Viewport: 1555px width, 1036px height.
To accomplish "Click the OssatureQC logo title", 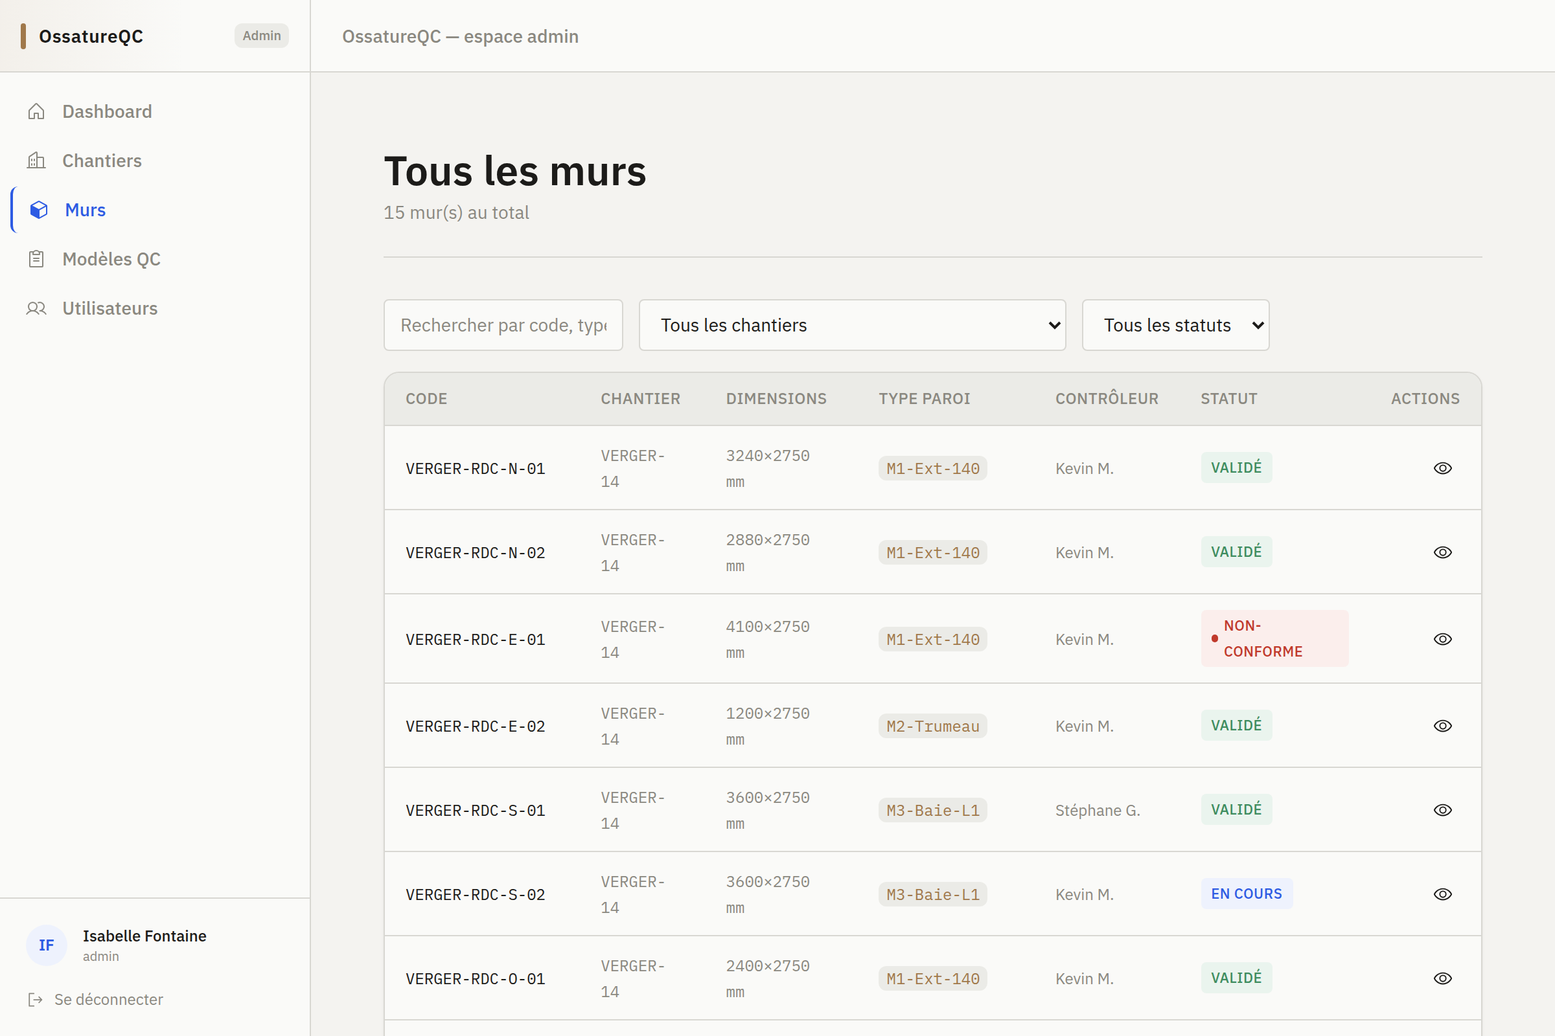I will (91, 36).
